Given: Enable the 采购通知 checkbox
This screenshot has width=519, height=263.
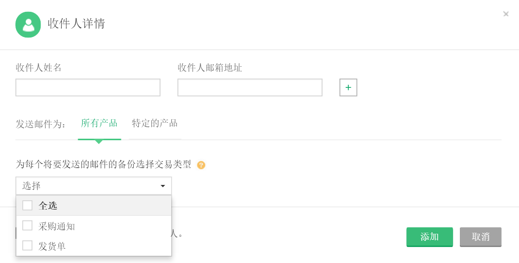Looking at the screenshot, I should click(28, 226).
